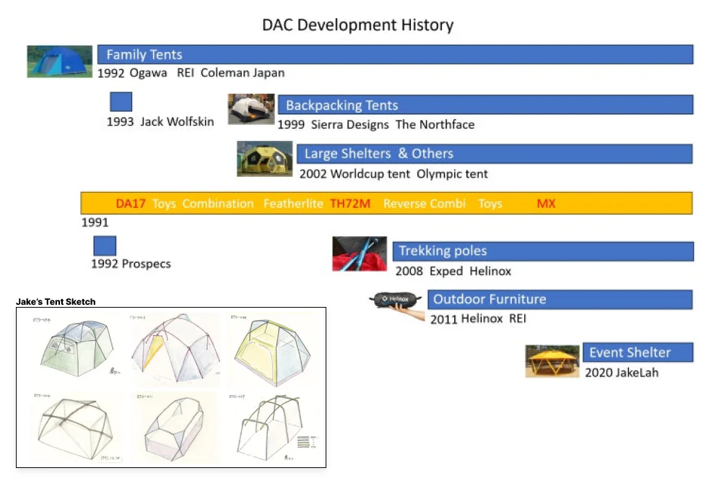Image resolution: width=722 pixels, height=481 pixels.
Task: Click the '2011 Helinox REI' text
Action: pyautogui.click(x=478, y=318)
